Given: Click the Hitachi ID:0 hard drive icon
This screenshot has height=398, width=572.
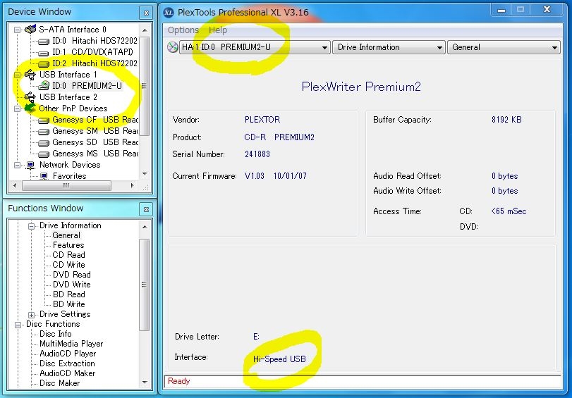Looking at the screenshot, I should click(x=44, y=41).
